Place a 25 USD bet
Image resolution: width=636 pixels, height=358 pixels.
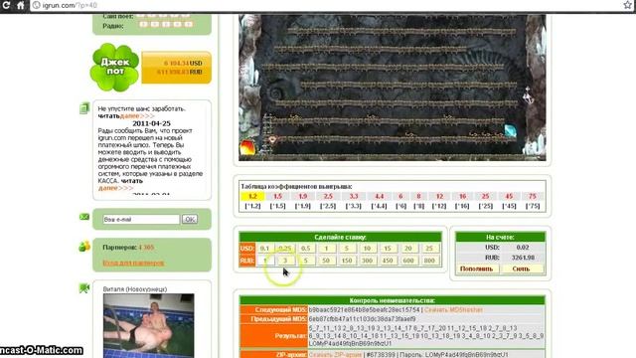(429, 248)
